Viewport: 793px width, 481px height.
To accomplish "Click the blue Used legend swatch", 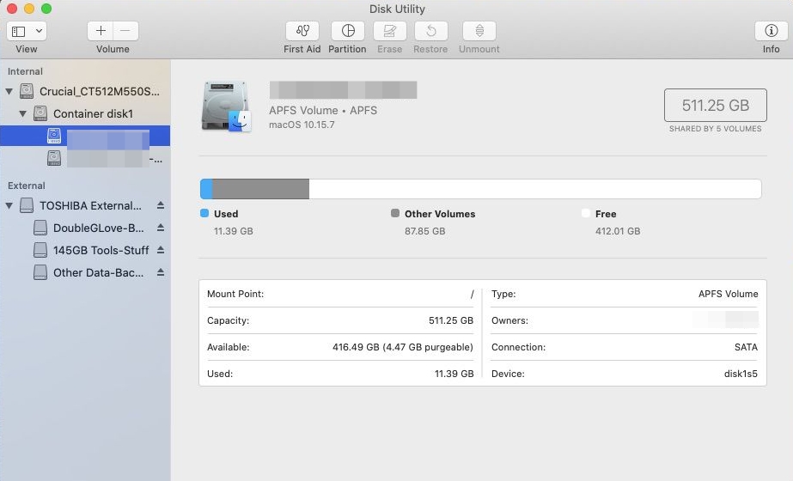I will (204, 213).
